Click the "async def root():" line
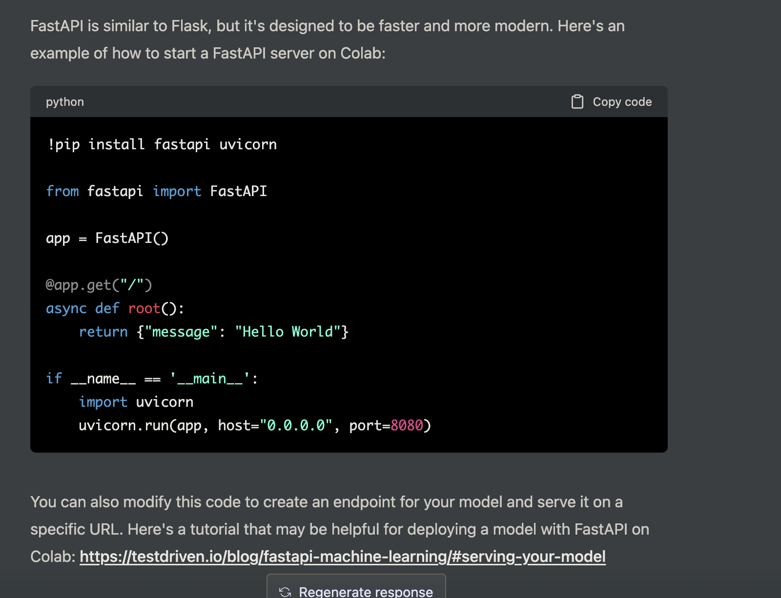The width and height of the screenshot is (781, 598). coord(115,308)
